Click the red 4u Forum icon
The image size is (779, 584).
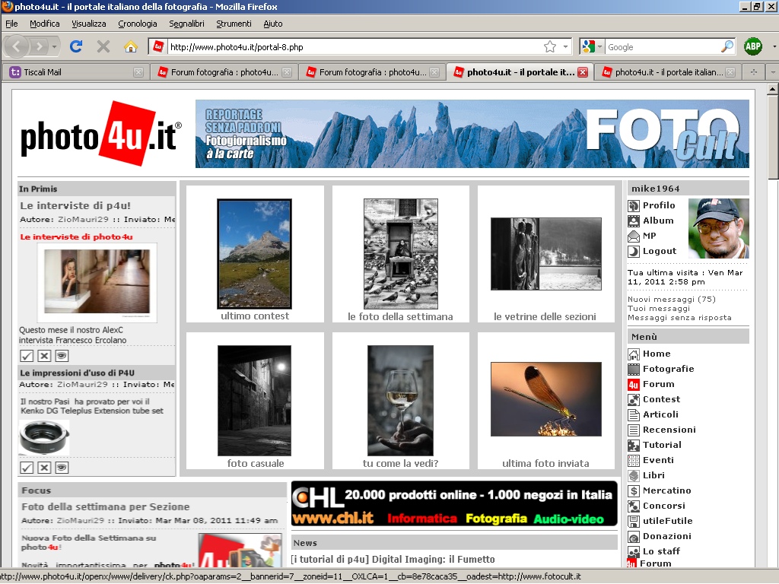(x=634, y=384)
